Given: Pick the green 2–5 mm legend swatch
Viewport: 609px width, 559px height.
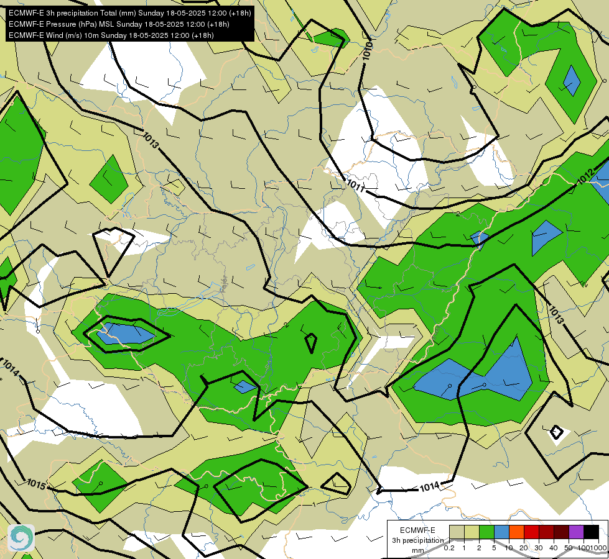Looking at the screenshot, I should coord(486,532).
